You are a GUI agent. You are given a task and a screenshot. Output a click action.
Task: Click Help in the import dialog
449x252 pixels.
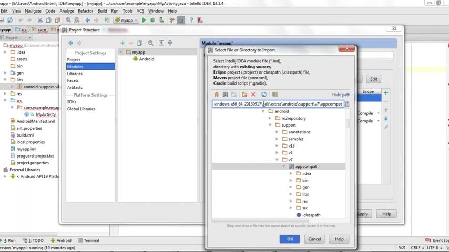[339, 239]
